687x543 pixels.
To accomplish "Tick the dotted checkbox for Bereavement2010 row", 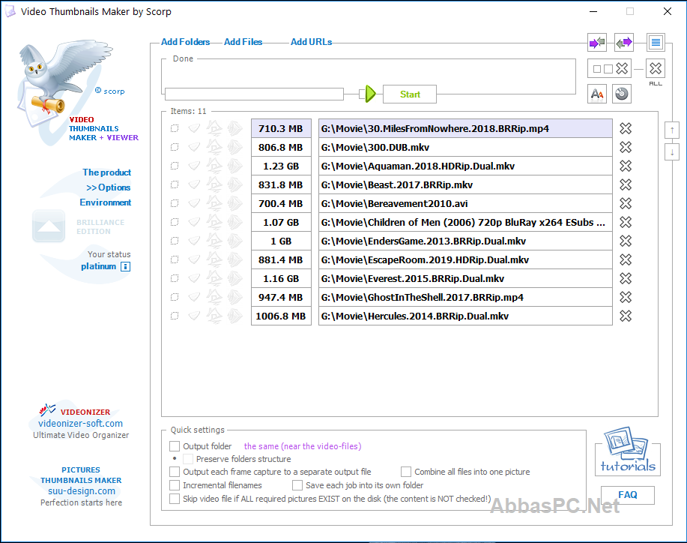I will pos(175,203).
